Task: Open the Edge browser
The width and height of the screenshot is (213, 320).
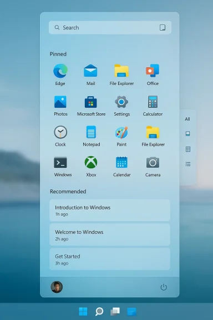Action: coord(60,71)
